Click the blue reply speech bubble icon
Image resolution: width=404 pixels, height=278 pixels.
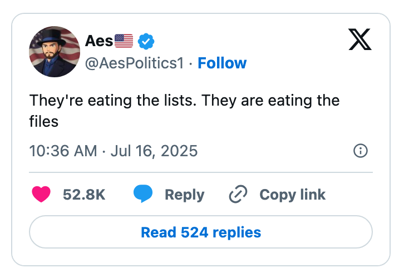pos(143,194)
